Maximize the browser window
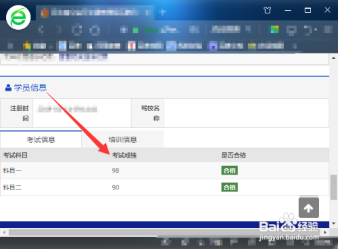The image size is (338, 249). click(x=308, y=10)
